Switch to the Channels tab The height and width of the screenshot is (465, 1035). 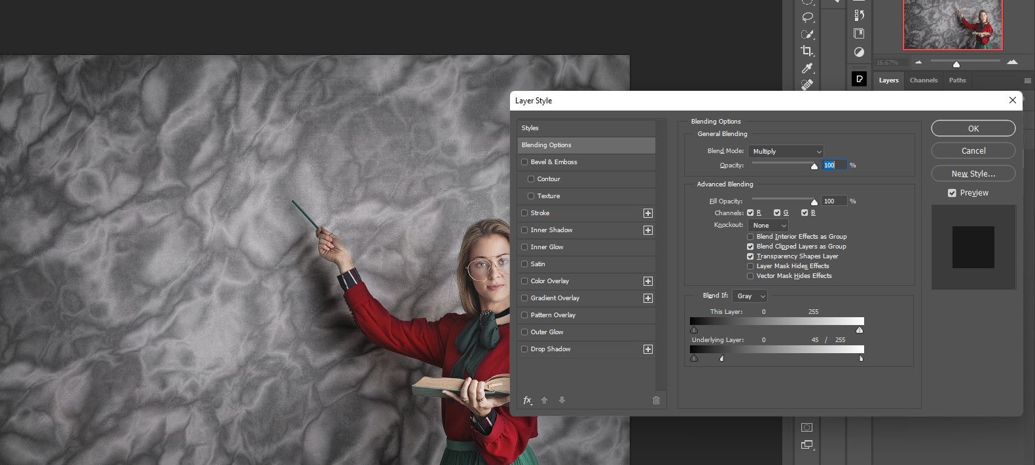pyautogui.click(x=923, y=80)
